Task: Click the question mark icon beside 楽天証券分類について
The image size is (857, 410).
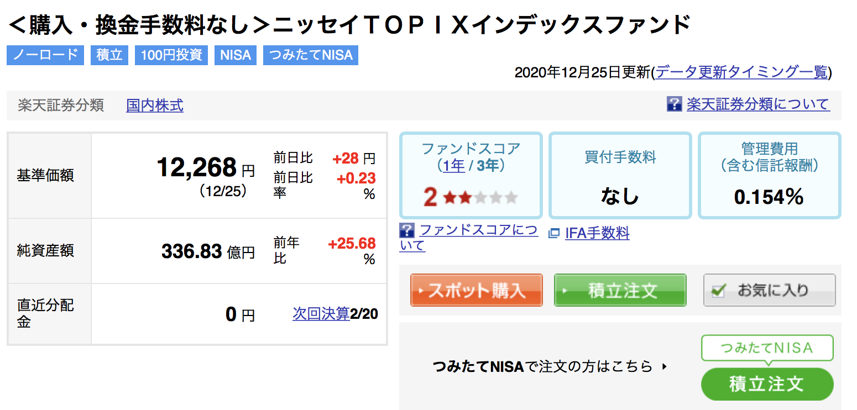Action: click(674, 104)
